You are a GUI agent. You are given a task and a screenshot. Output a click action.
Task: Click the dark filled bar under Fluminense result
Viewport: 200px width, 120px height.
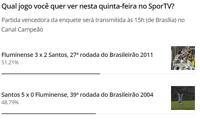pyautogui.click(x=51, y=74)
